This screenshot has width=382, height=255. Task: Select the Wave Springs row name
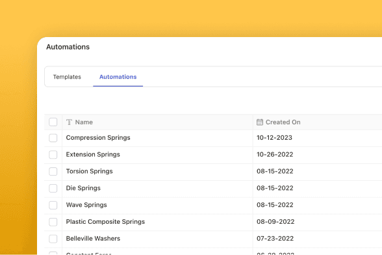pos(86,205)
